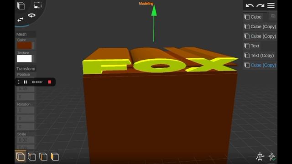
Task: Switch to vertex selection mode
Action: 31,157
